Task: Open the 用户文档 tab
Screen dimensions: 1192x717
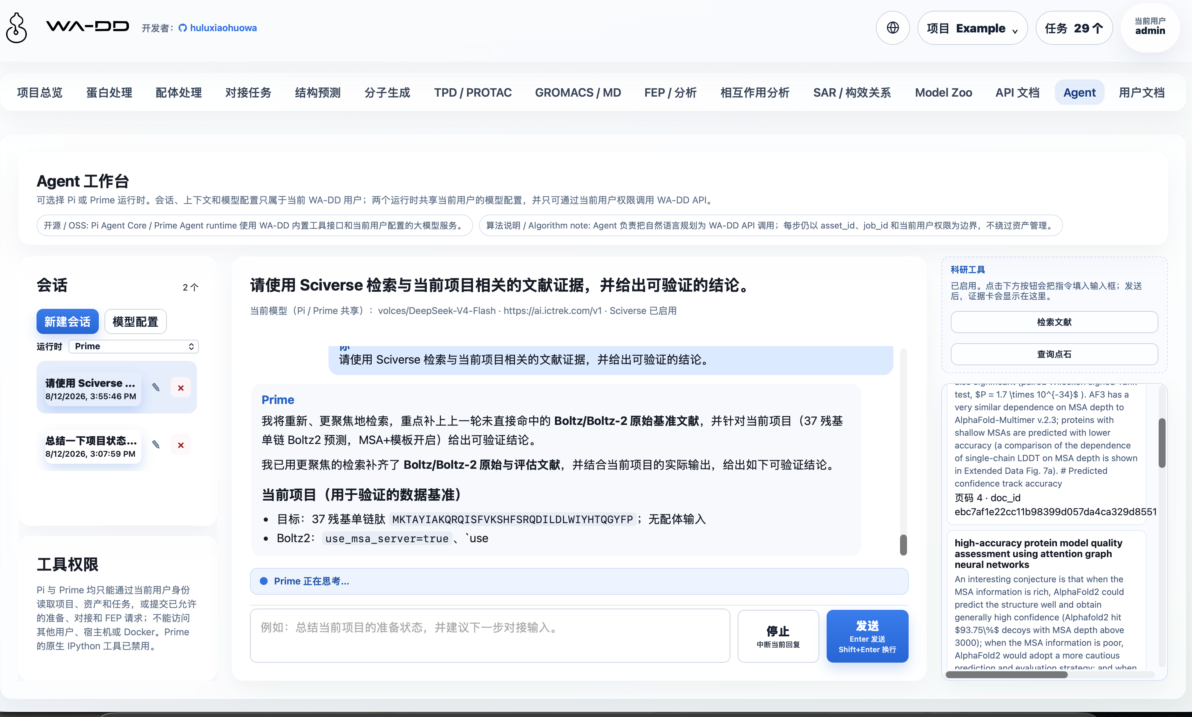Action: 1141,92
